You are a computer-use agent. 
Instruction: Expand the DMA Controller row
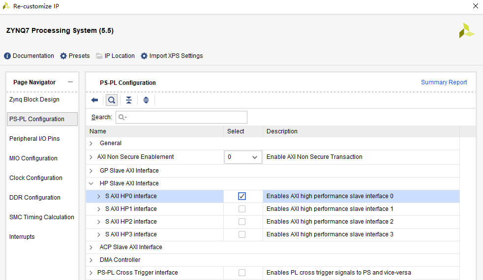coord(91,260)
